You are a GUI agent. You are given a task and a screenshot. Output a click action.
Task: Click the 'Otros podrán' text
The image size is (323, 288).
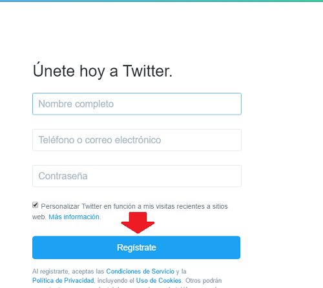(x=203, y=280)
